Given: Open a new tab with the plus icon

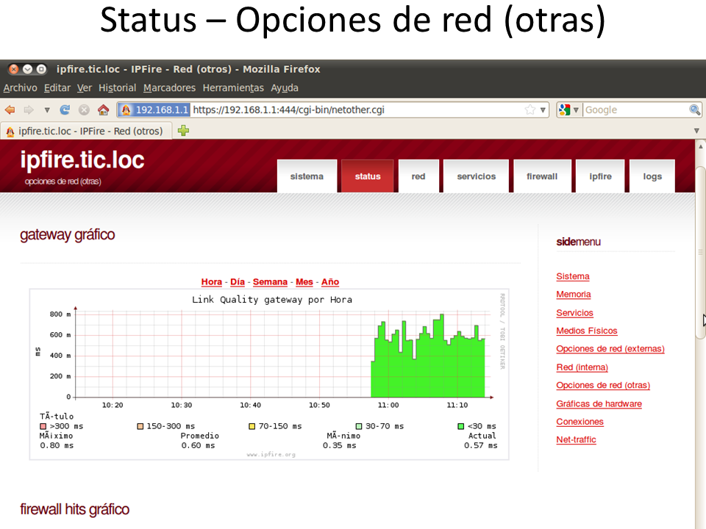Looking at the screenshot, I should [183, 131].
